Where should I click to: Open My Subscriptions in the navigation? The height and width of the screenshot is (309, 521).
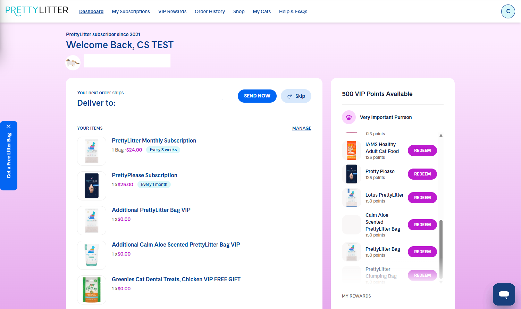tap(131, 11)
